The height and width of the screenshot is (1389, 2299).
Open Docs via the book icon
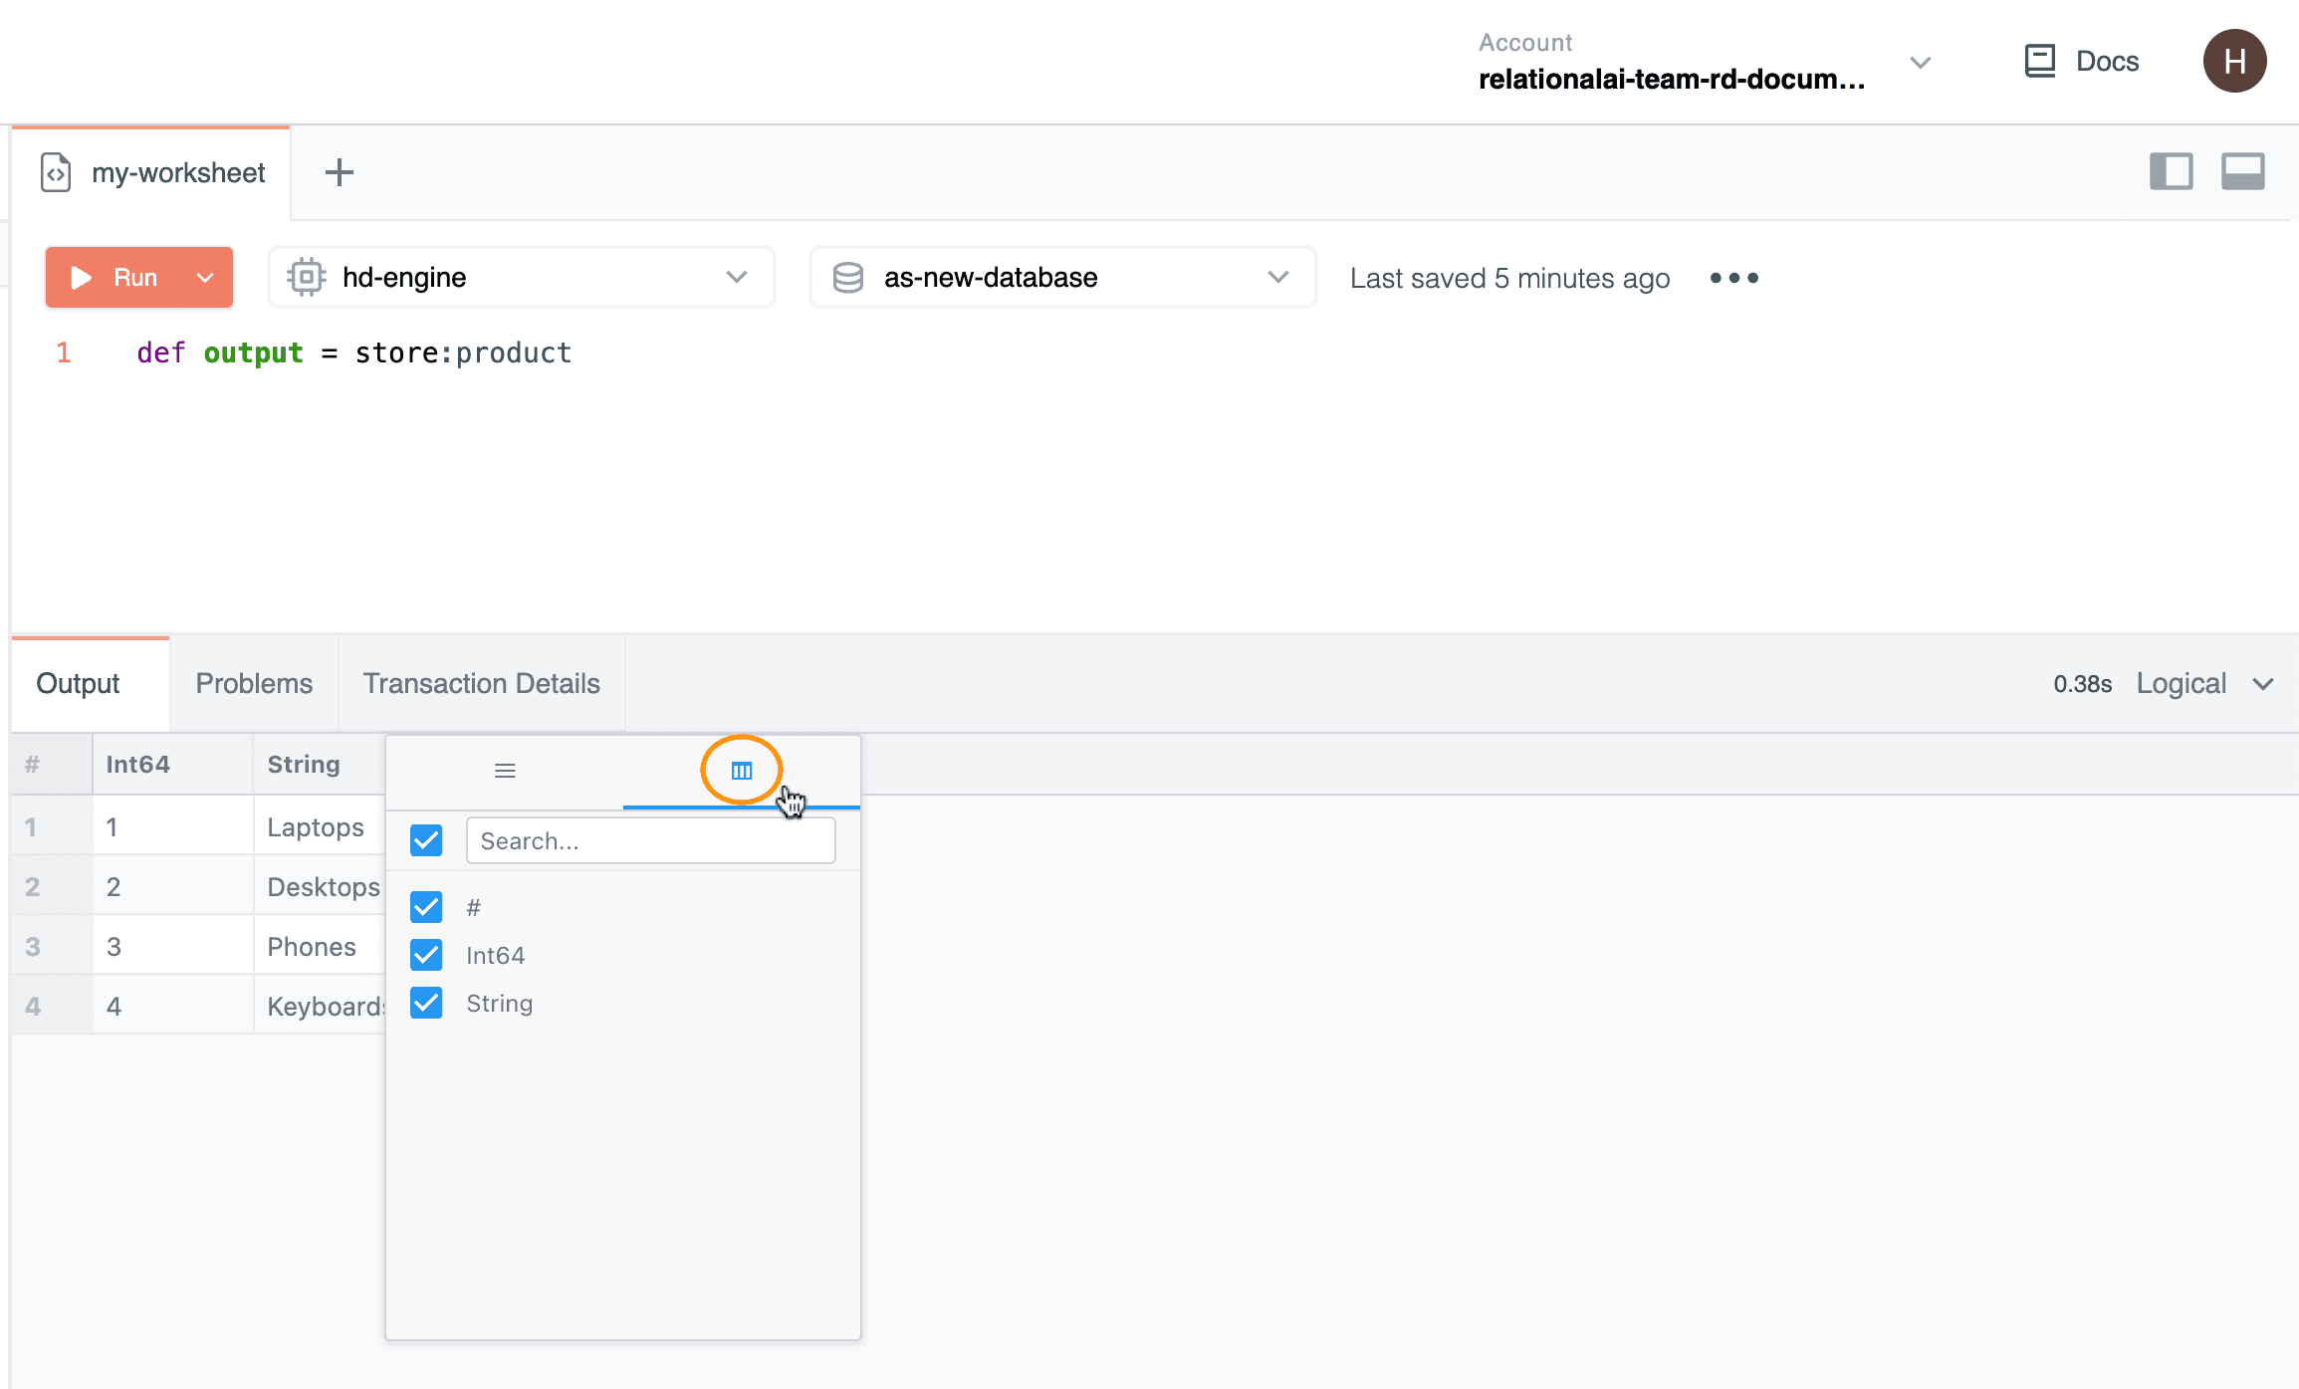[2040, 61]
